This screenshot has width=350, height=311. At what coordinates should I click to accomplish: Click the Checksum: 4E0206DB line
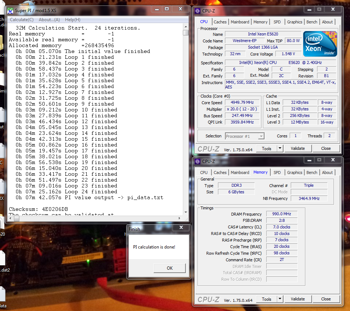click(x=38, y=209)
